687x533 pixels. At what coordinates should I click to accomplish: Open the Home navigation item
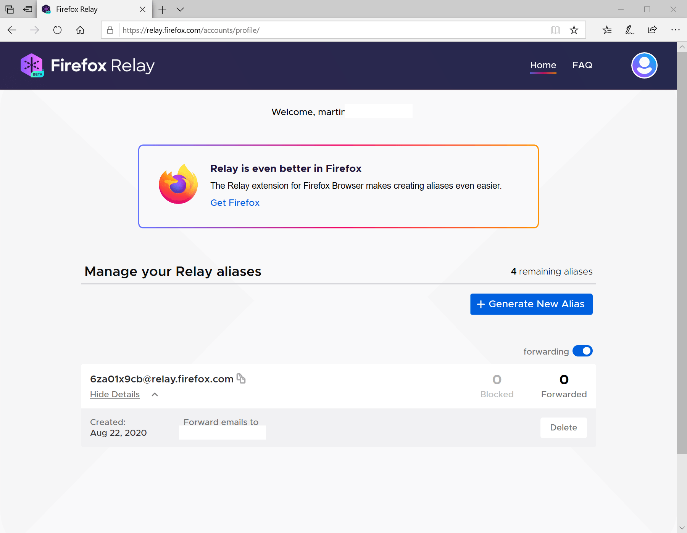(x=543, y=65)
